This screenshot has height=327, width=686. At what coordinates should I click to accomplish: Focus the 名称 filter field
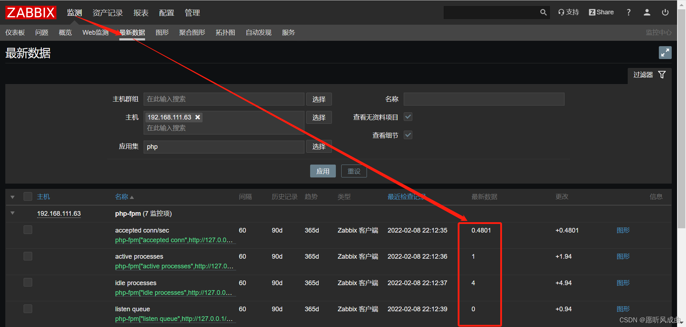[x=484, y=99]
